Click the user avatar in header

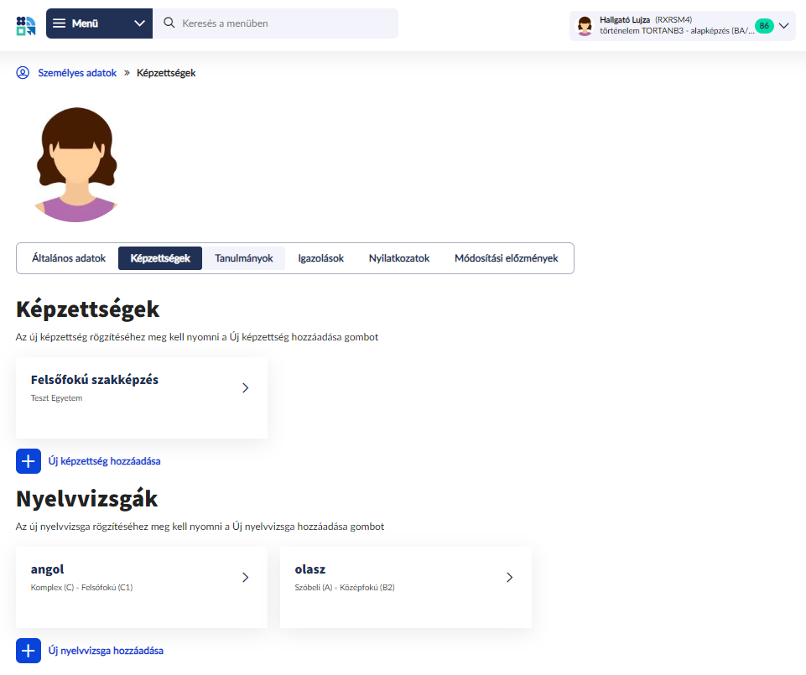(x=585, y=26)
